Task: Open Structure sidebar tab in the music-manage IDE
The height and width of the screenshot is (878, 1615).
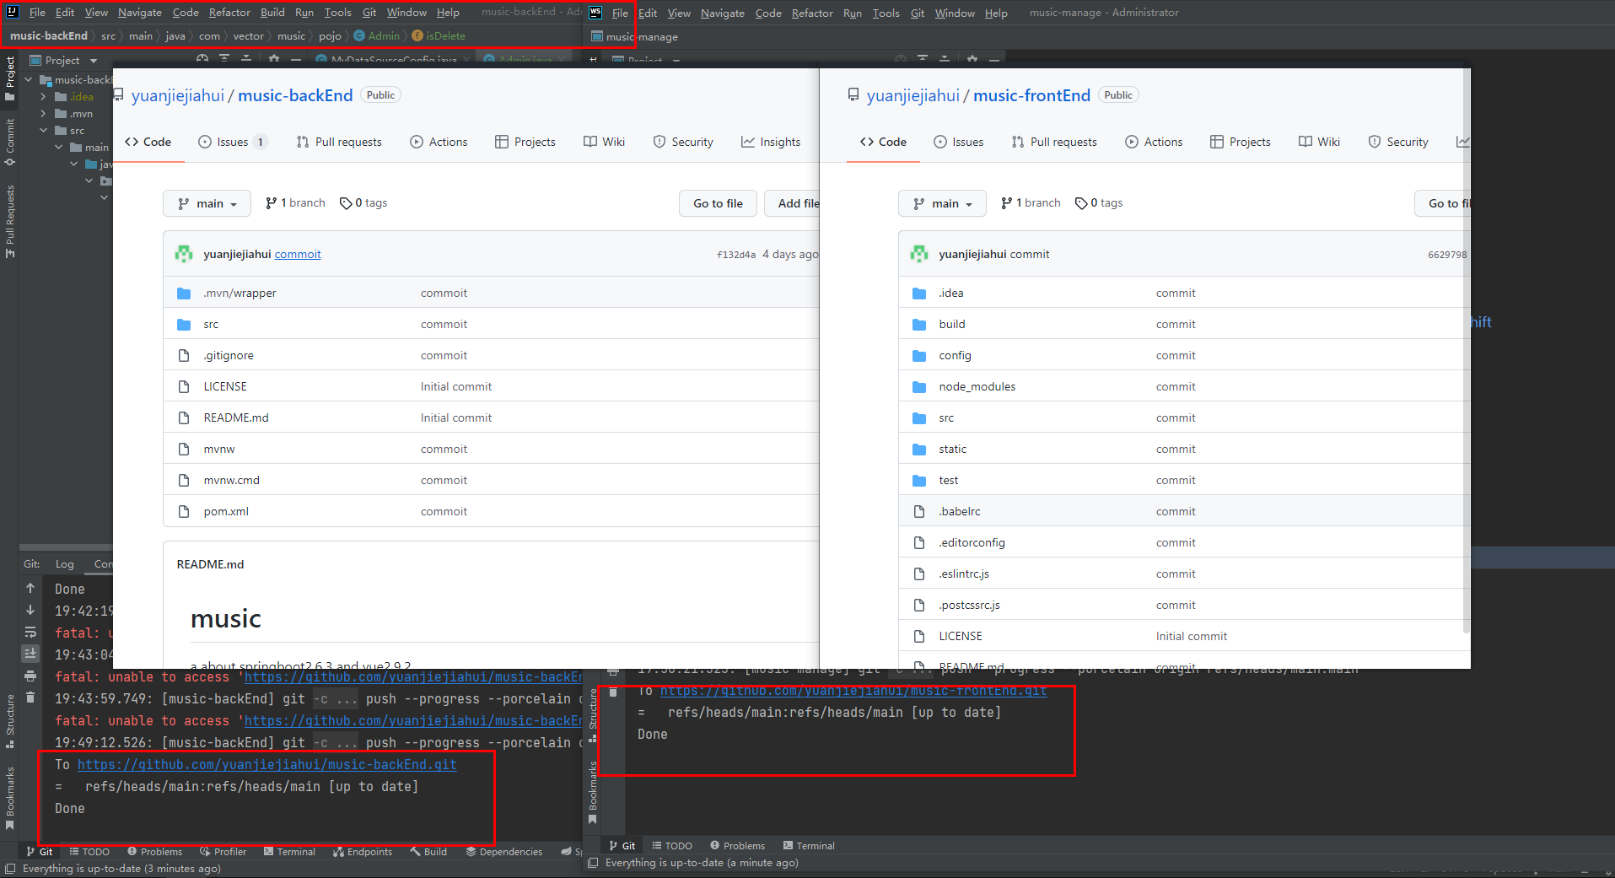Action: tap(593, 715)
